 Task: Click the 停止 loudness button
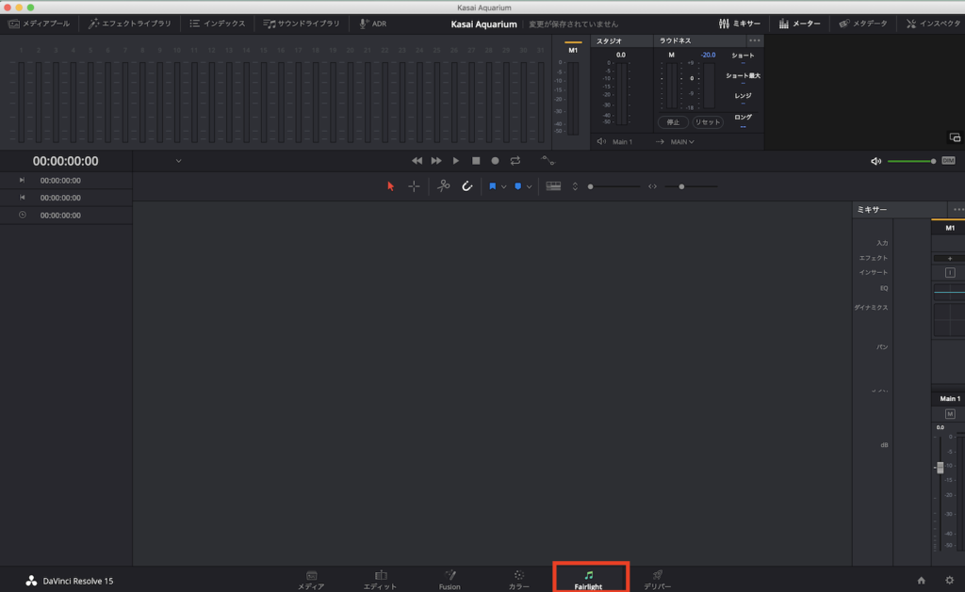tap(673, 121)
